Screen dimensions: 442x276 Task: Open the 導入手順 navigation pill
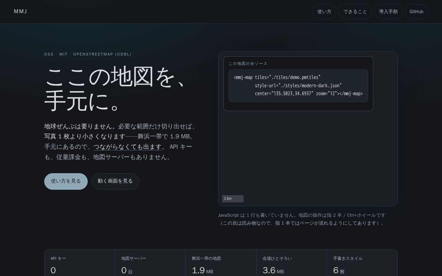[388, 11]
